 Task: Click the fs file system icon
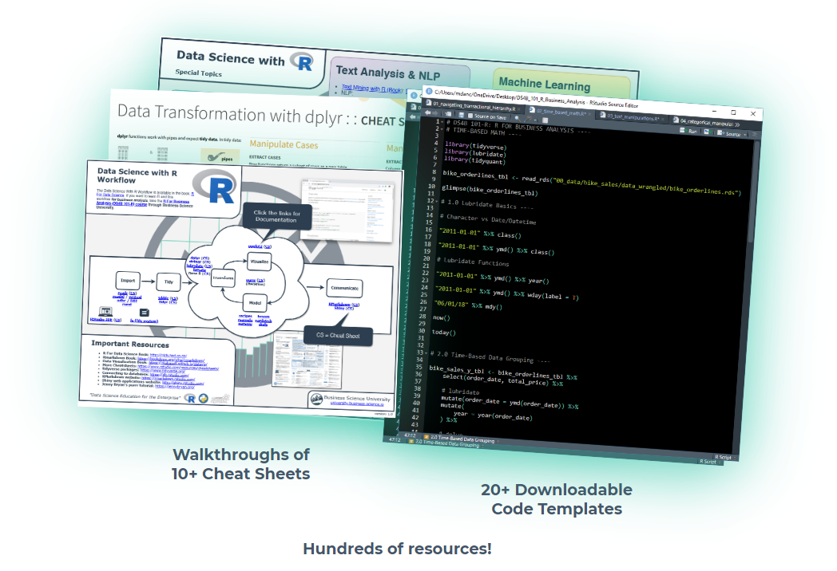[144, 313]
